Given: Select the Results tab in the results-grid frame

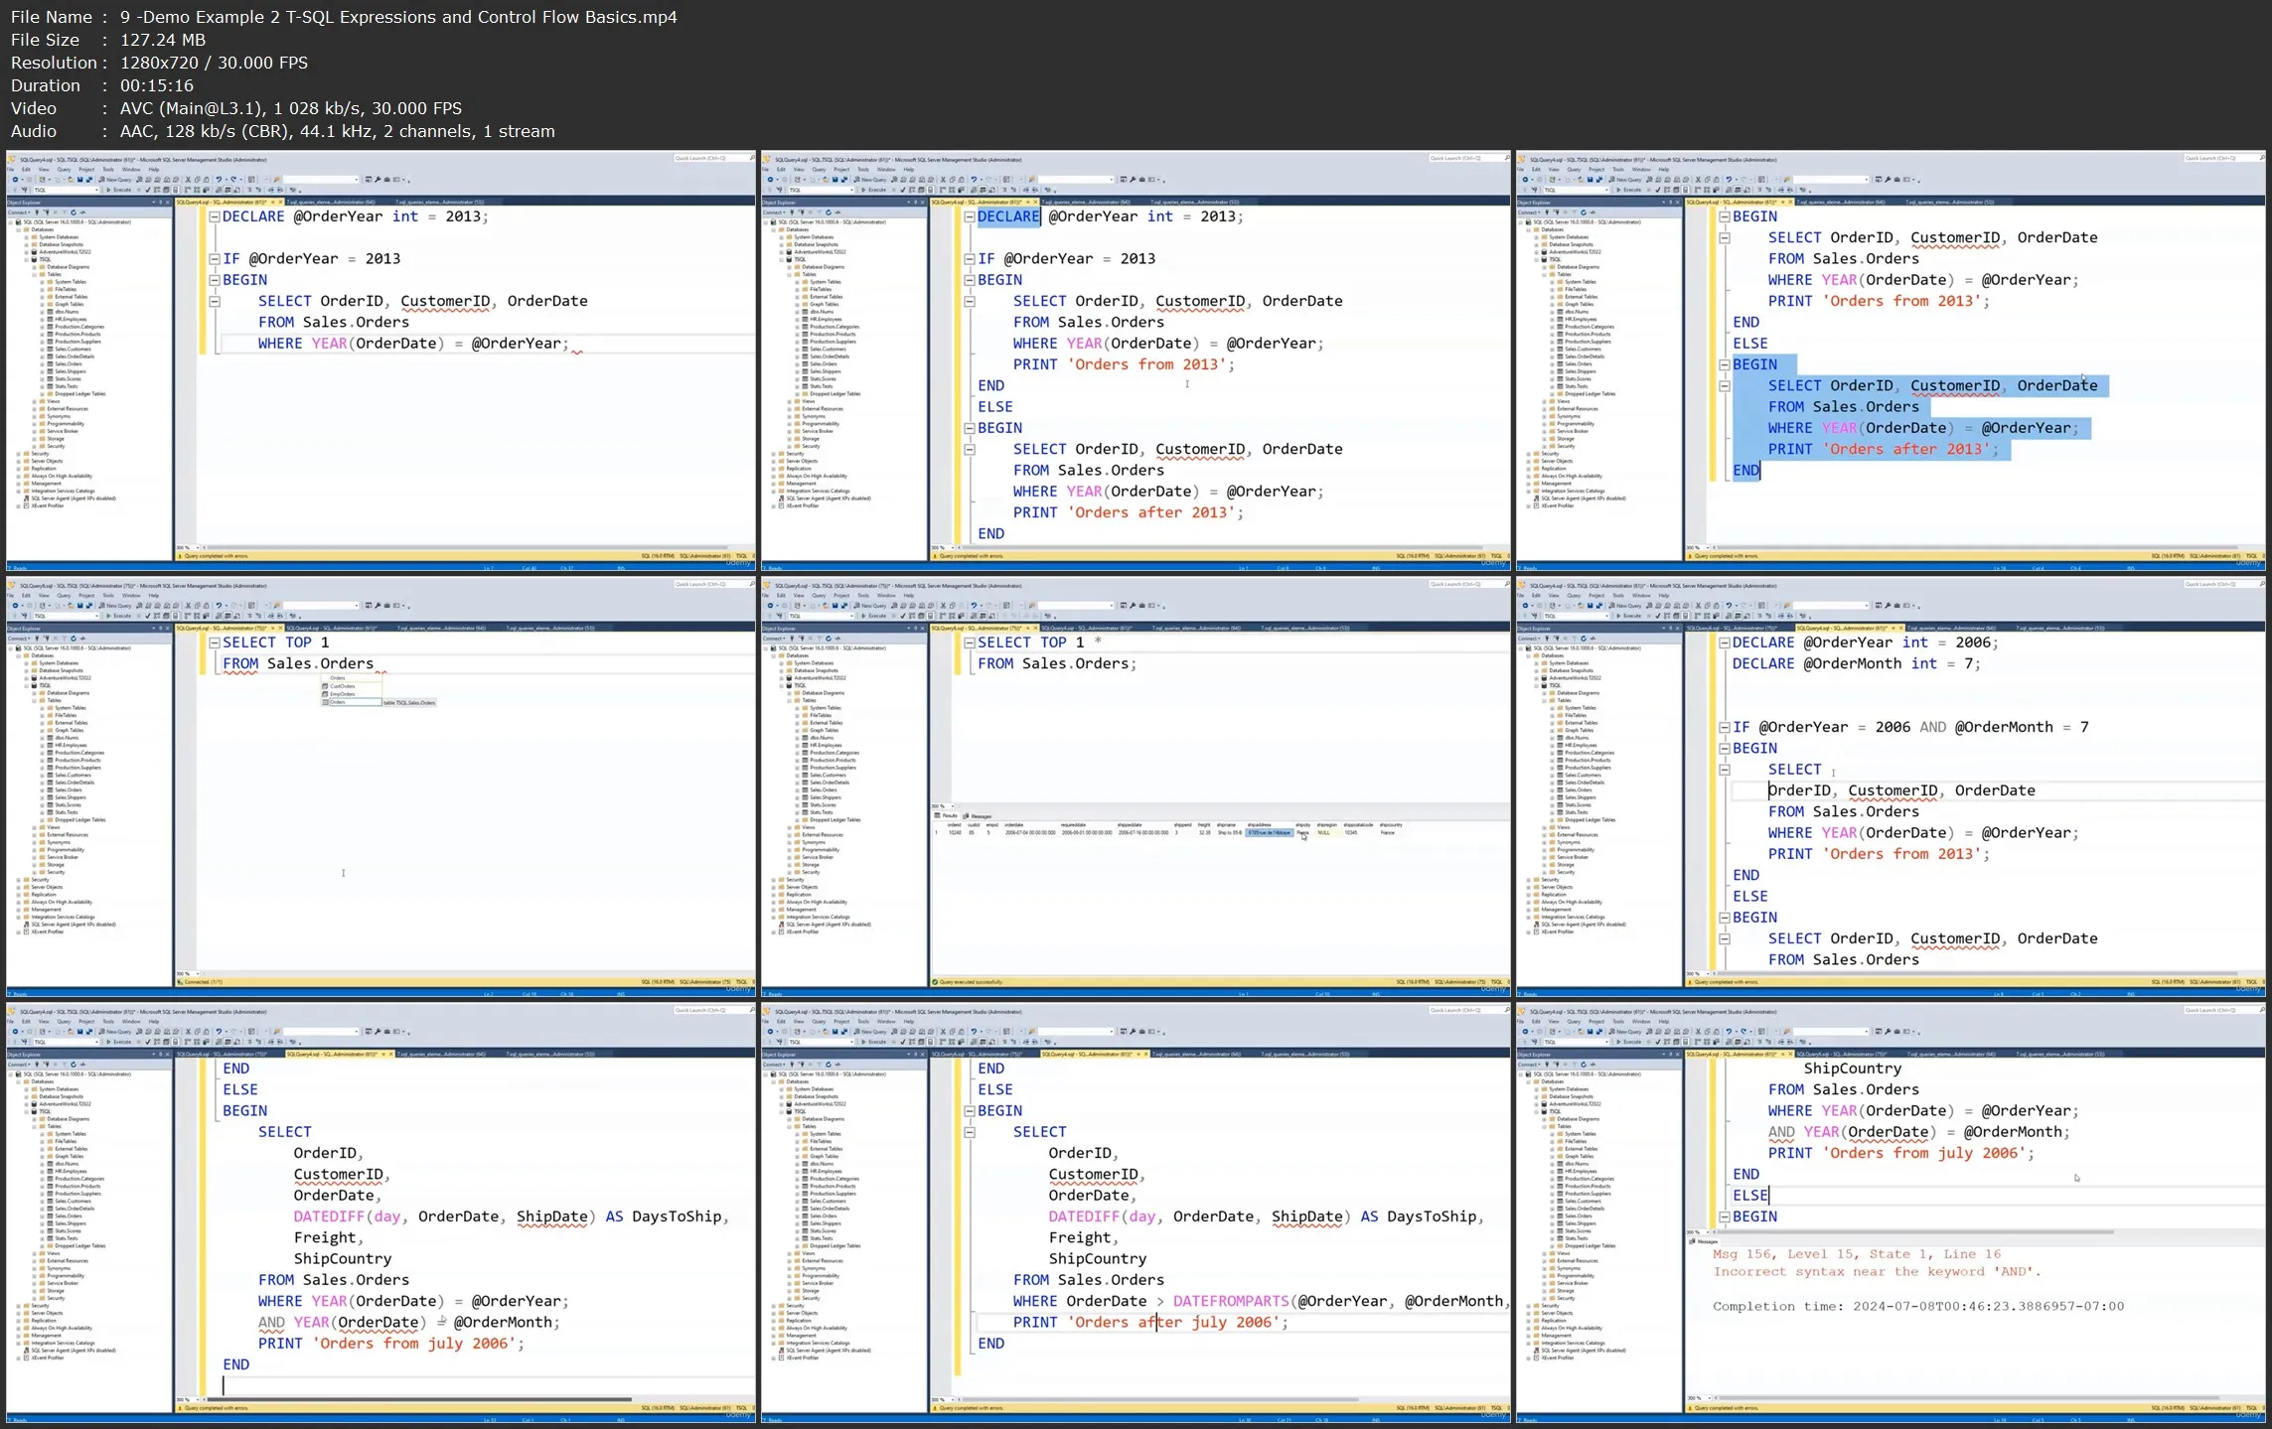Looking at the screenshot, I should point(946,815).
